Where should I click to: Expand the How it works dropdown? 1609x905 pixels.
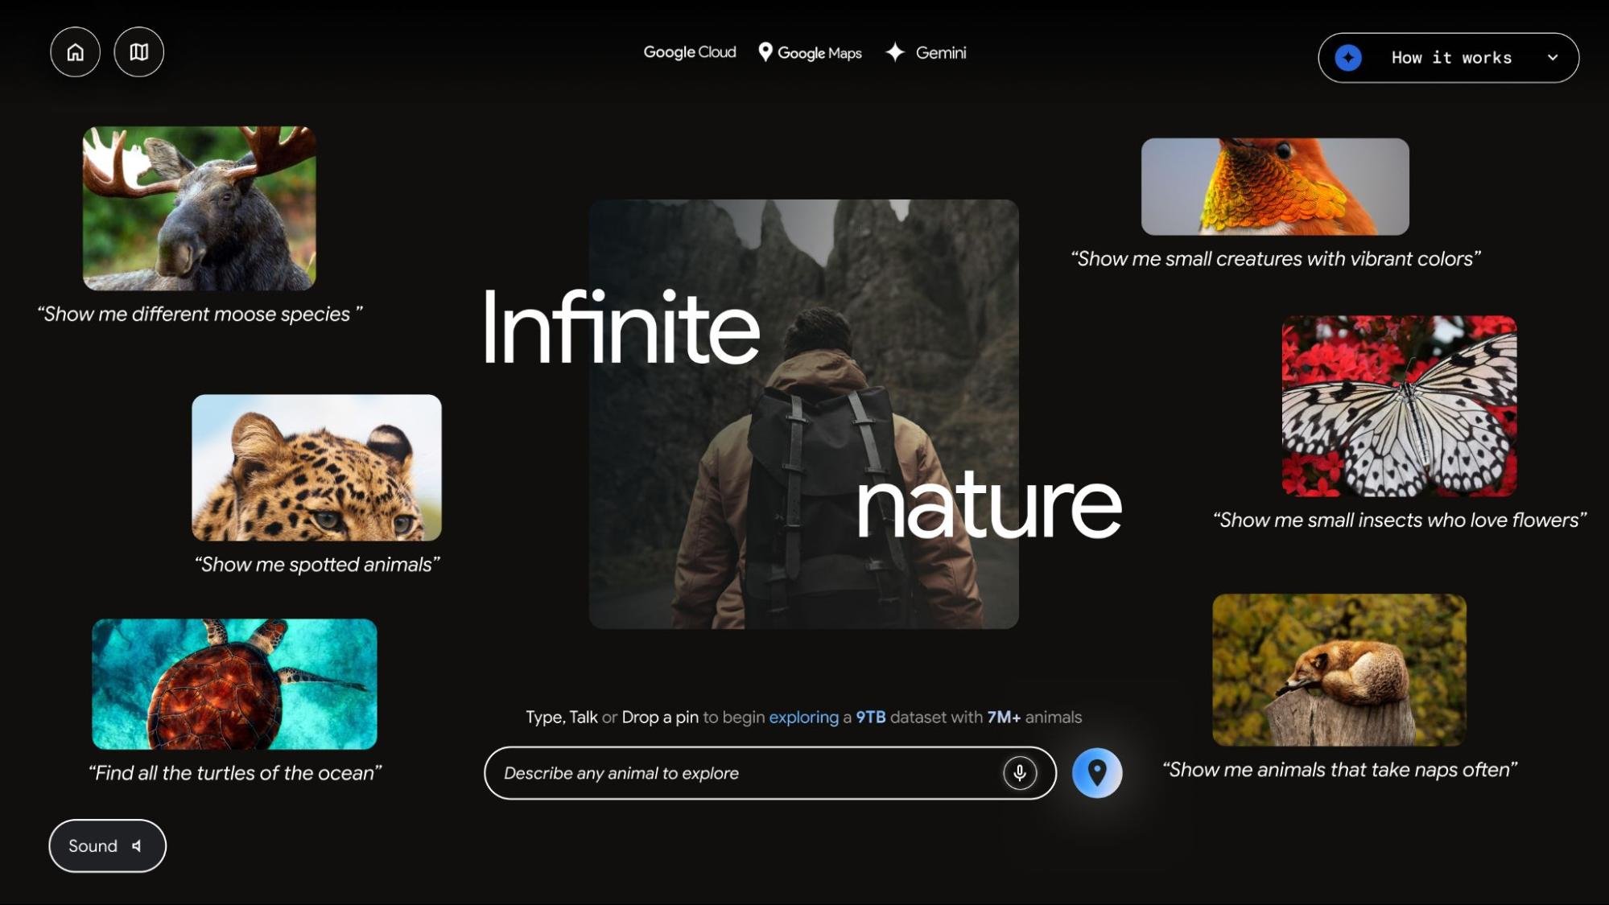pos(1448,56)
